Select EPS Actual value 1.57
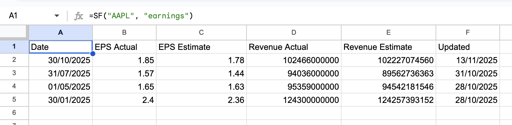The height and width of the screenshot is (125, 512). click(x=124, y=73)
